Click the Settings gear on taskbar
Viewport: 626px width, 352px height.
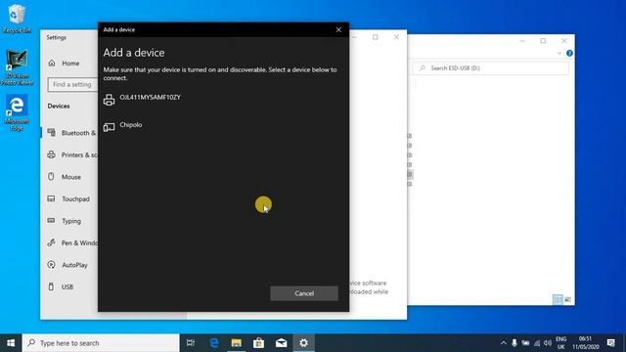(303, 343)
